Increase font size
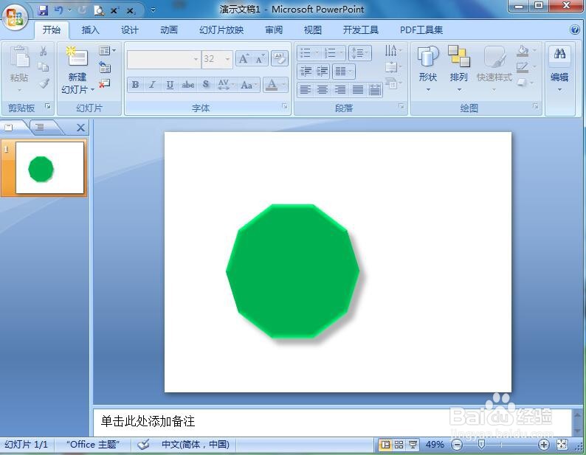This screenshot has width=586, height=455. click(x=244, y=59)
